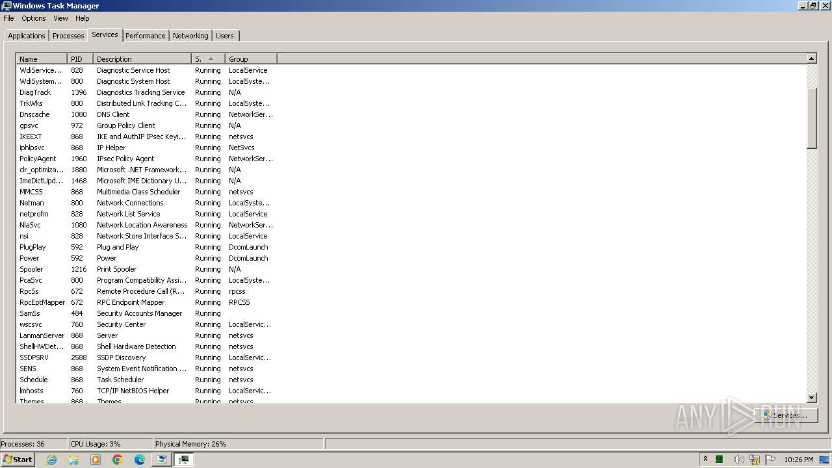Open Action Center flag icon
This screenshot has width=832, height=468.
coord(771,460)
